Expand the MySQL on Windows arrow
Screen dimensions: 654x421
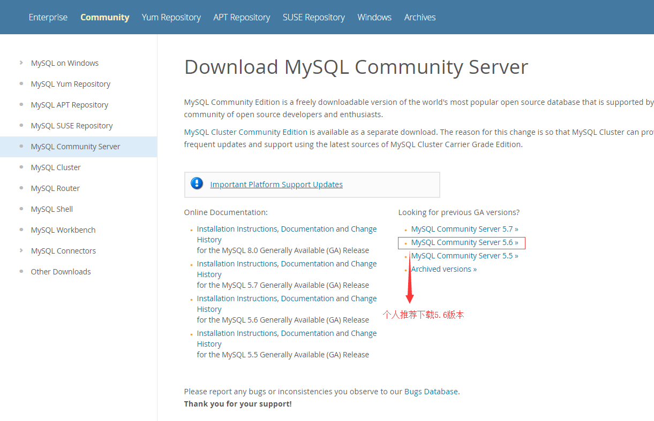[x=21, y=63]
